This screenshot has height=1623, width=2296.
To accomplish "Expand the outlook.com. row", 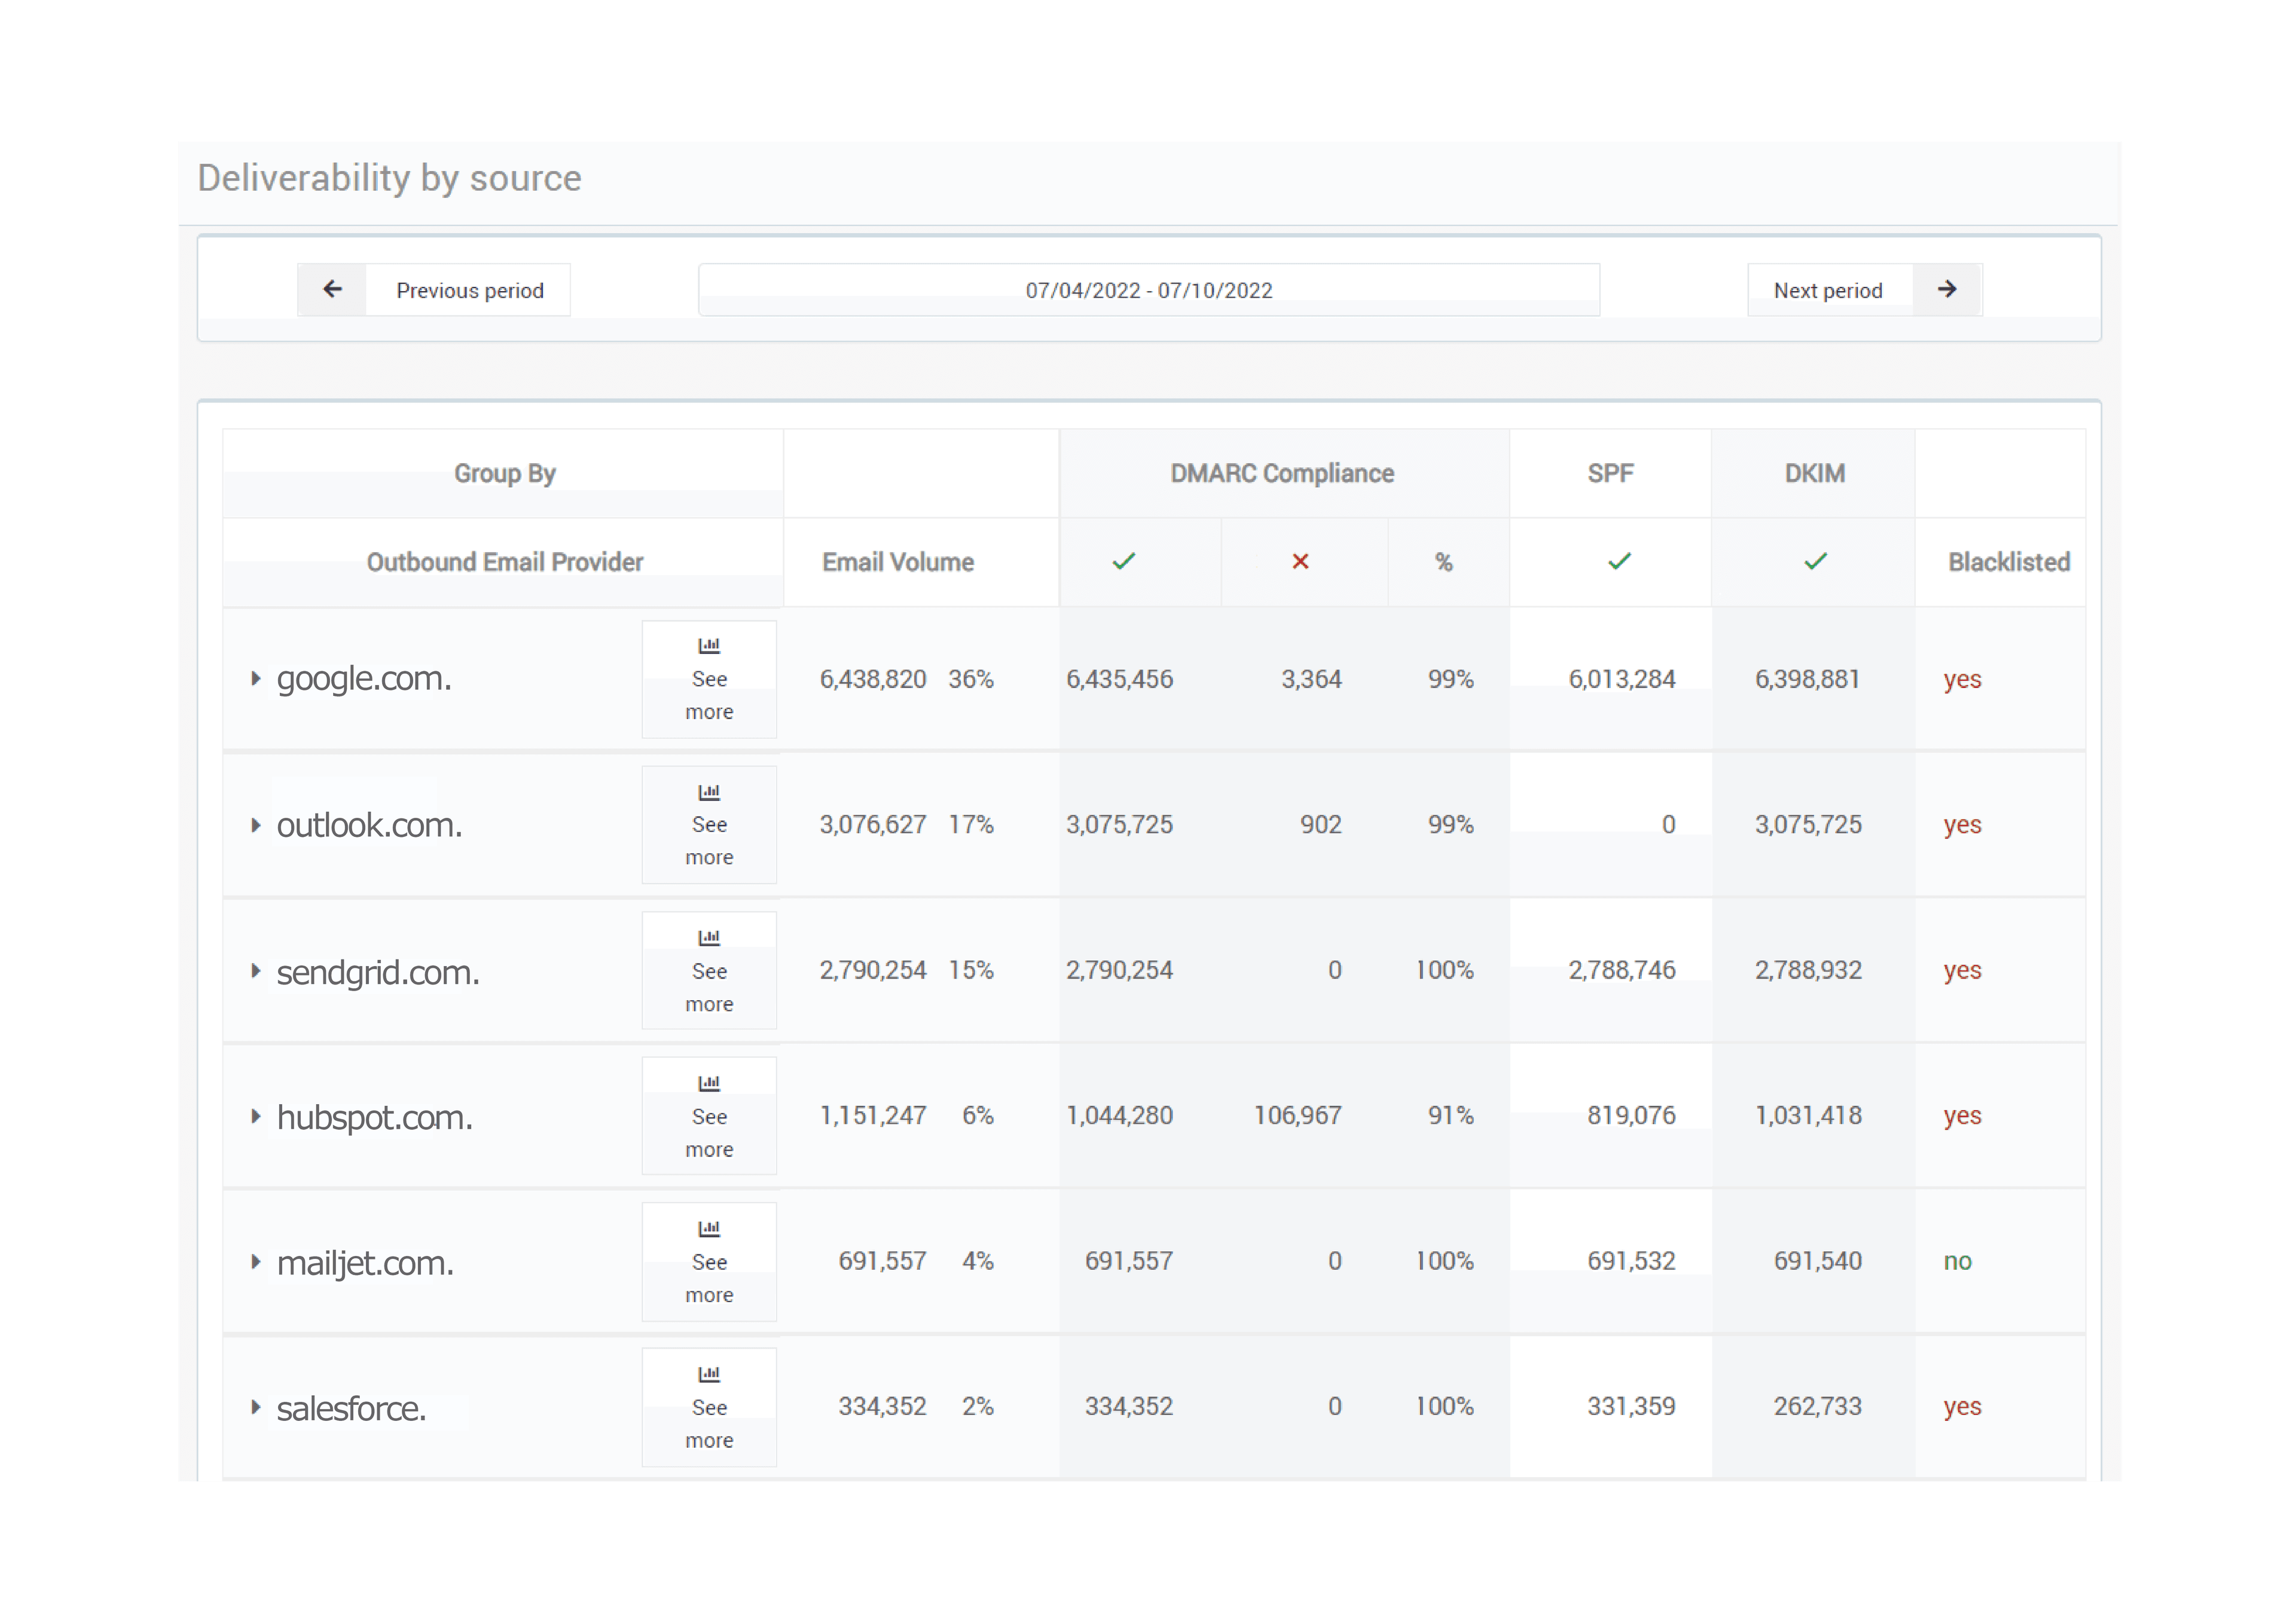I will [x=256, y=825].
